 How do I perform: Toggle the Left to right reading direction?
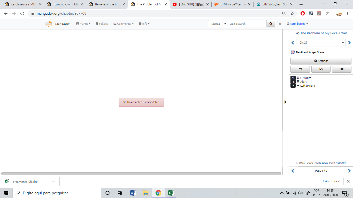coord(308,86)
